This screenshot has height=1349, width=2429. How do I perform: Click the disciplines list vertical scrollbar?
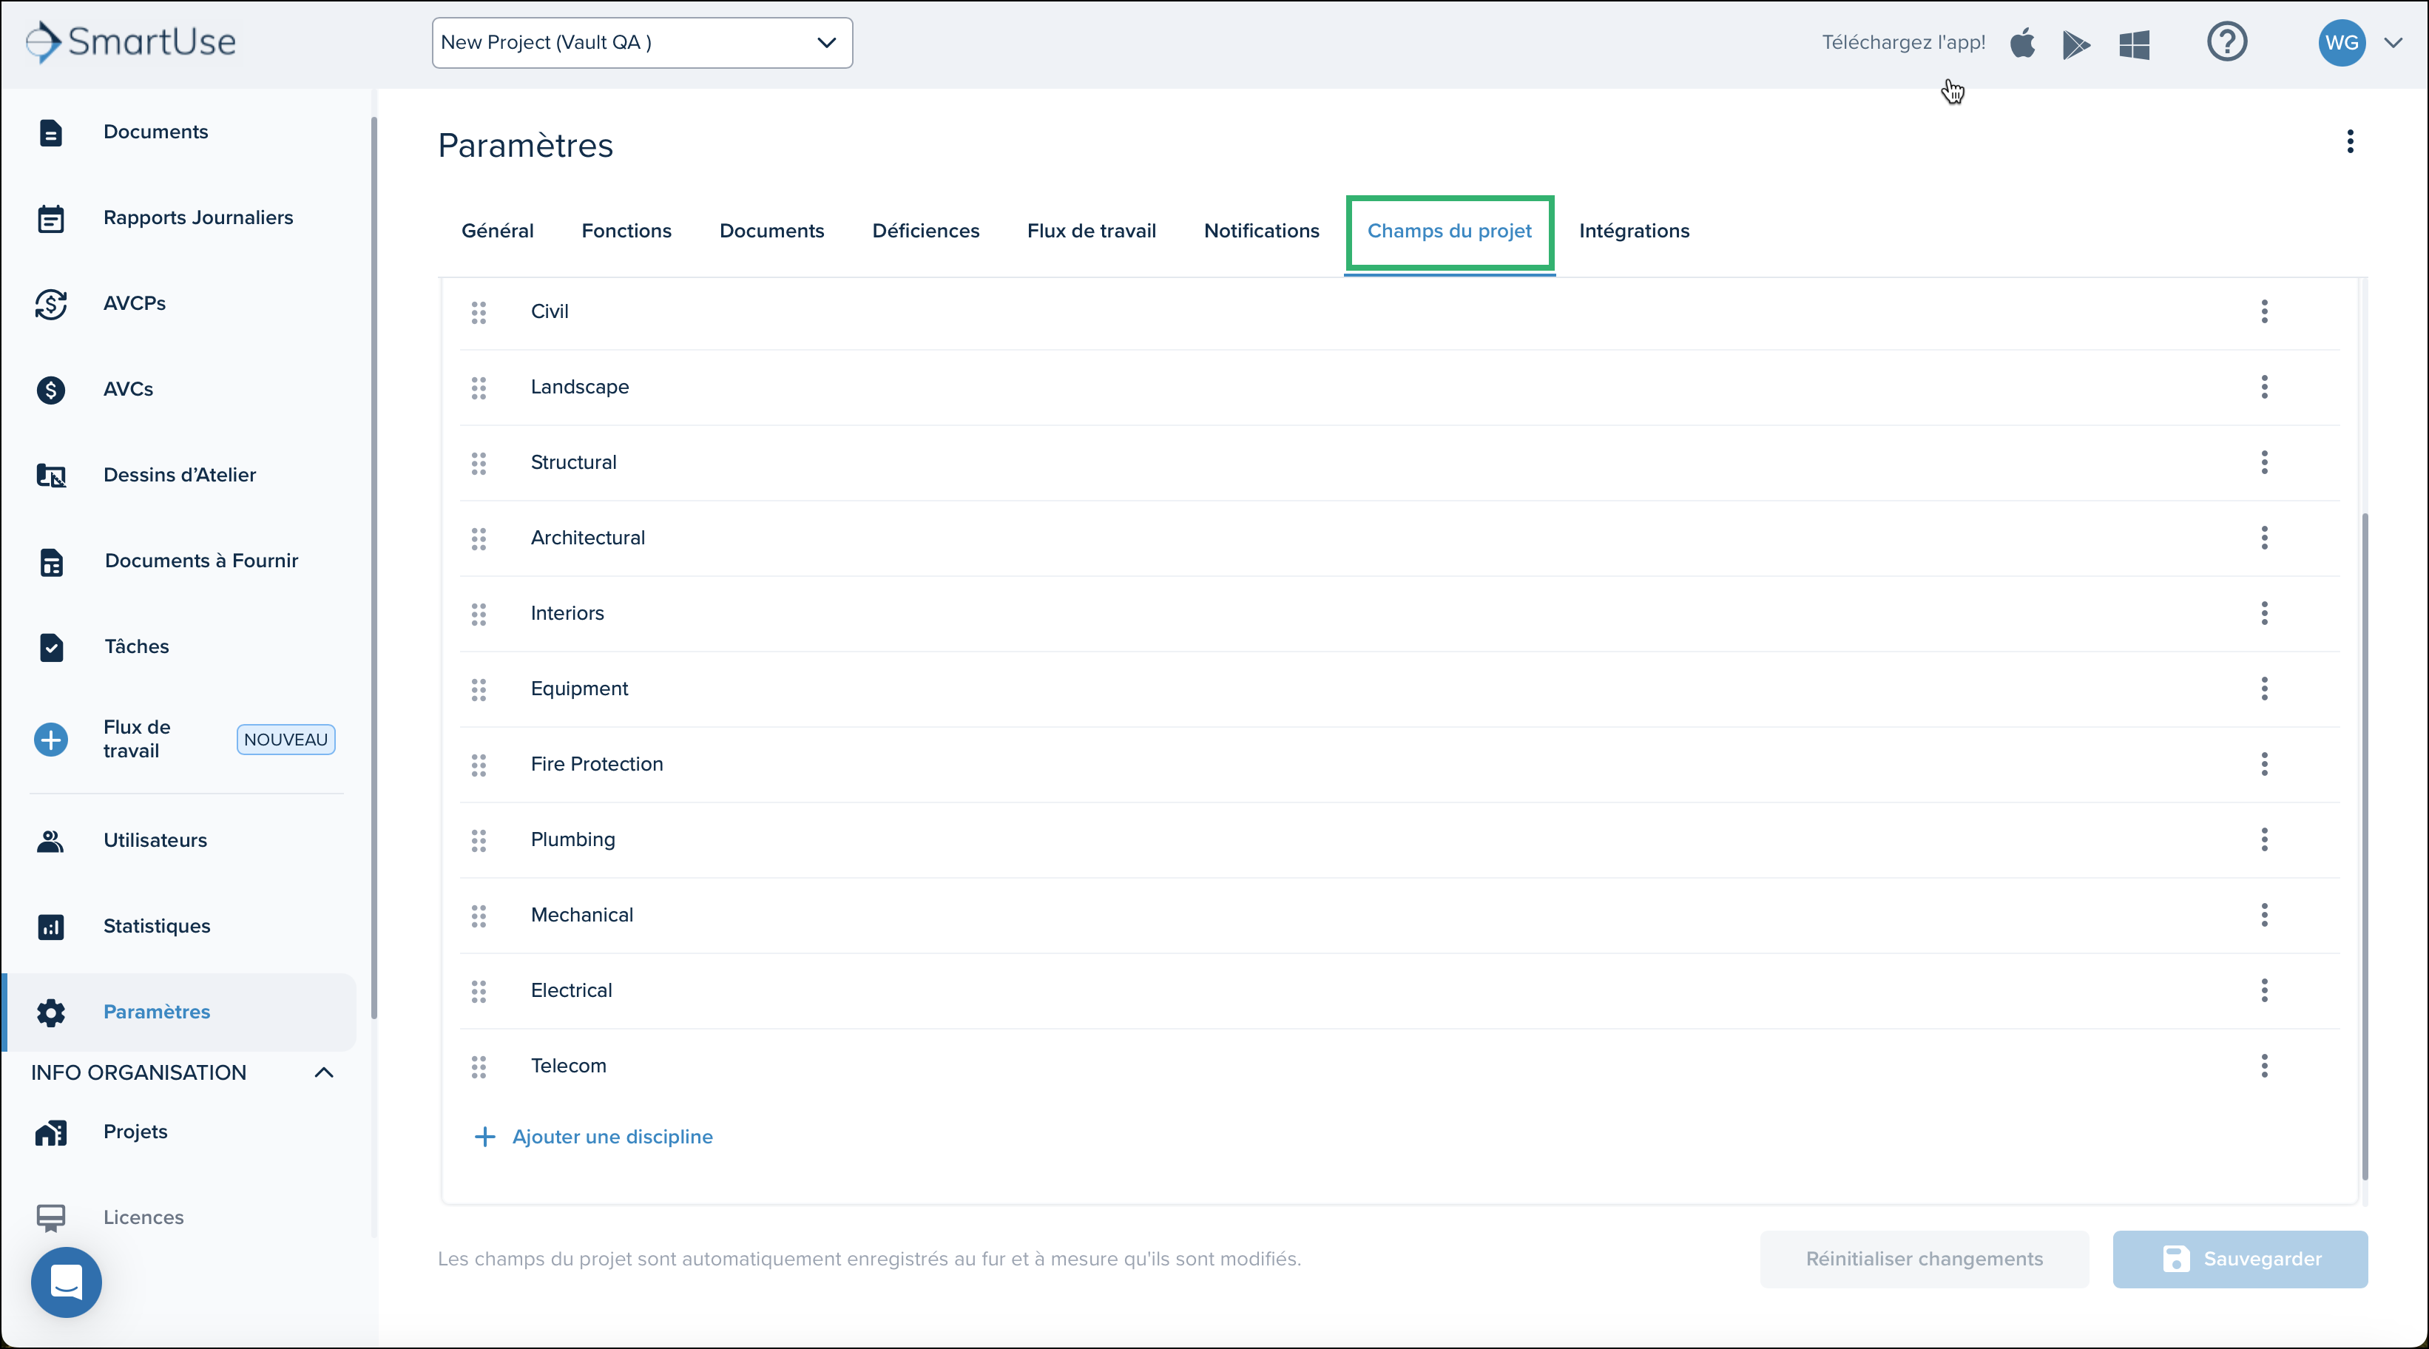click(2364, 845)
